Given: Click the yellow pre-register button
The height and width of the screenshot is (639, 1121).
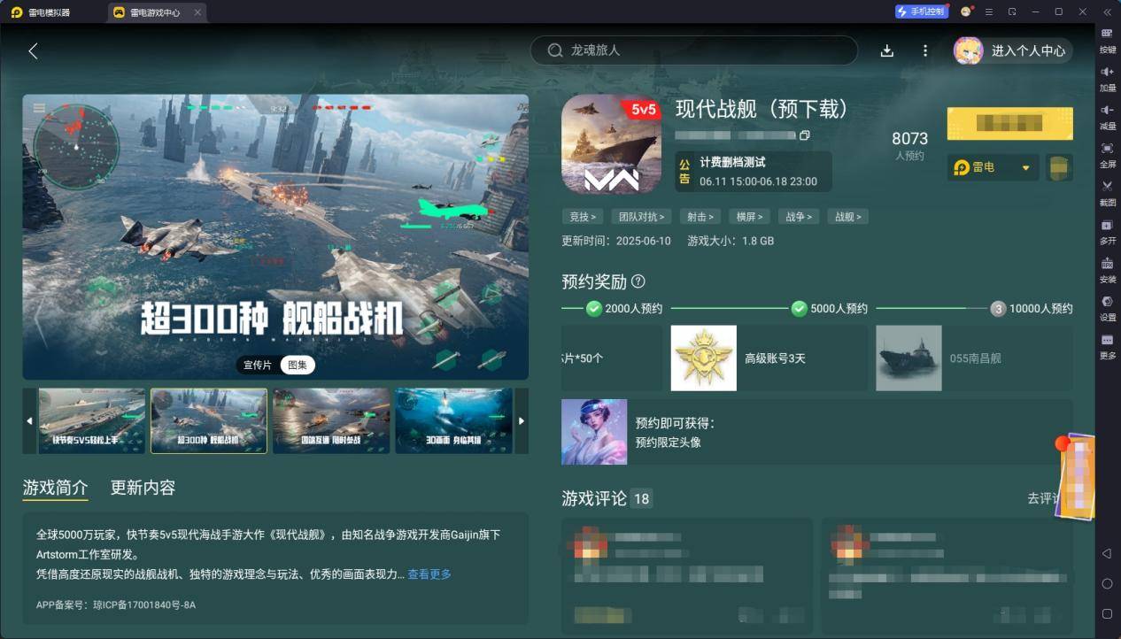Looking at the screenshot, I should 1009,124.
